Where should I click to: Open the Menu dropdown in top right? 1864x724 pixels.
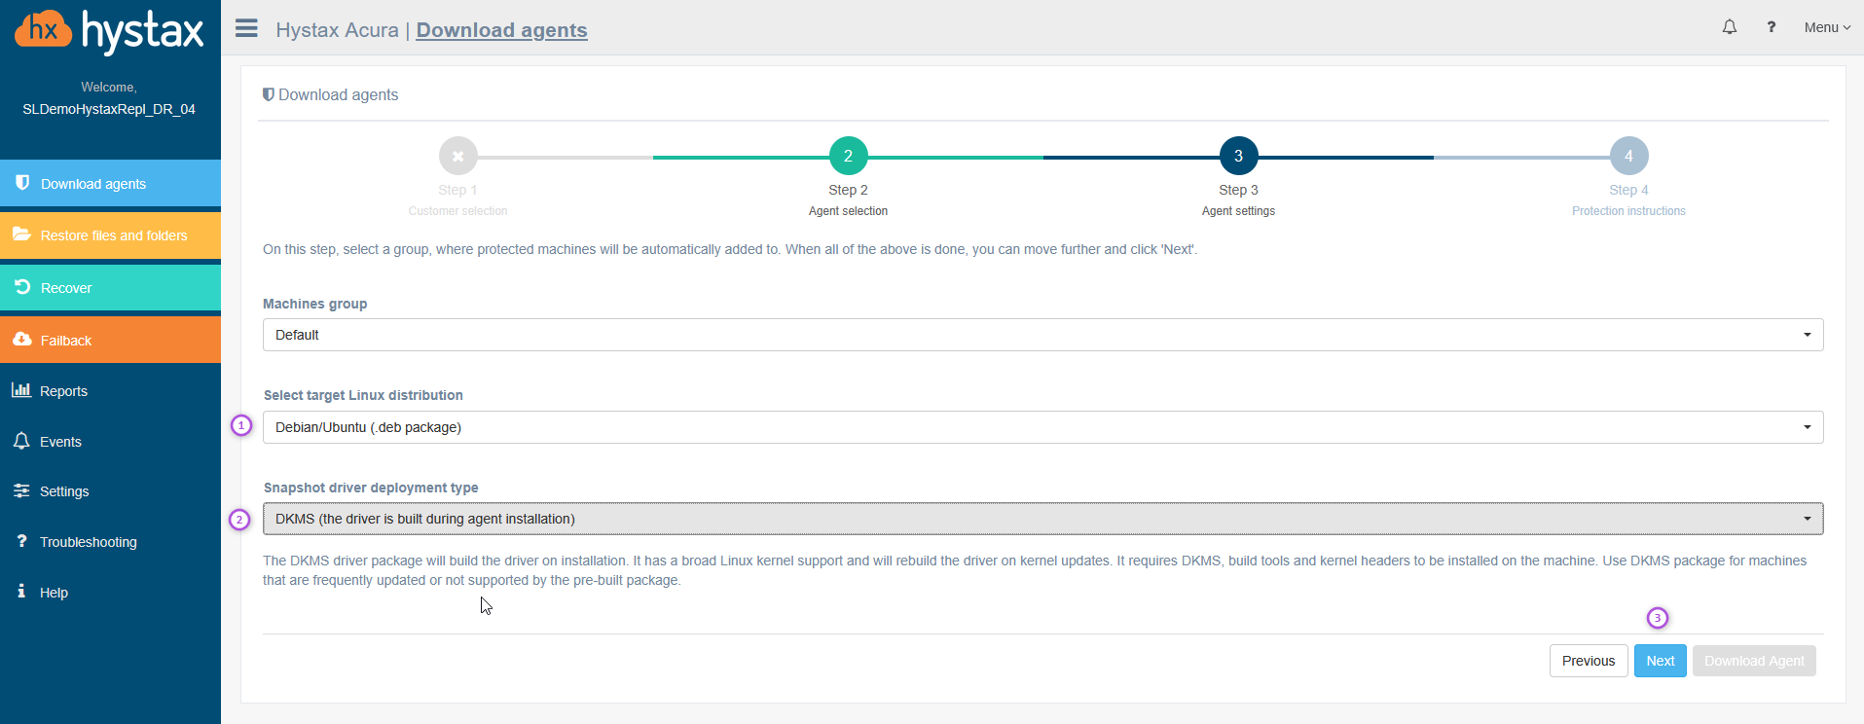point(1826,27)
